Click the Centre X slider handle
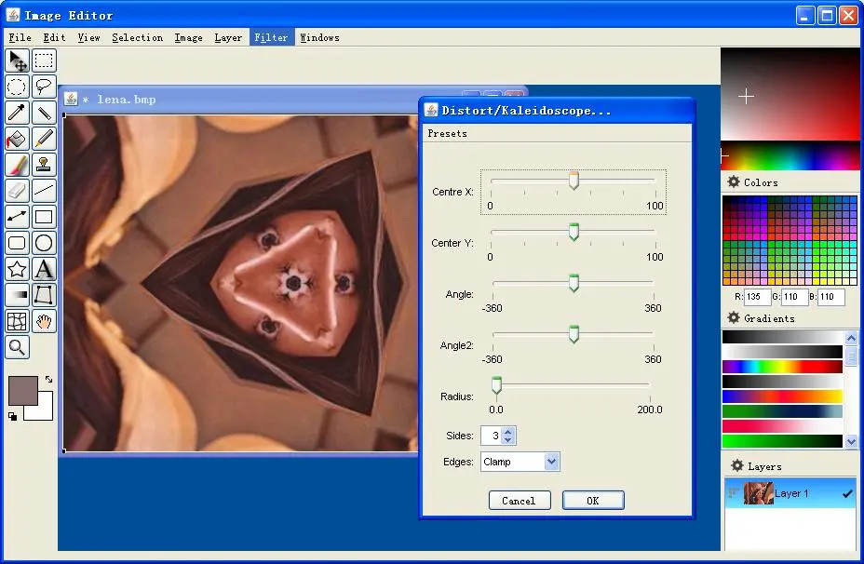 point(574,181)
